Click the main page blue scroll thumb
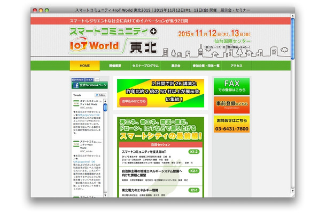The height and width of the screenshot is (213, 326). (x=292, y=39)
